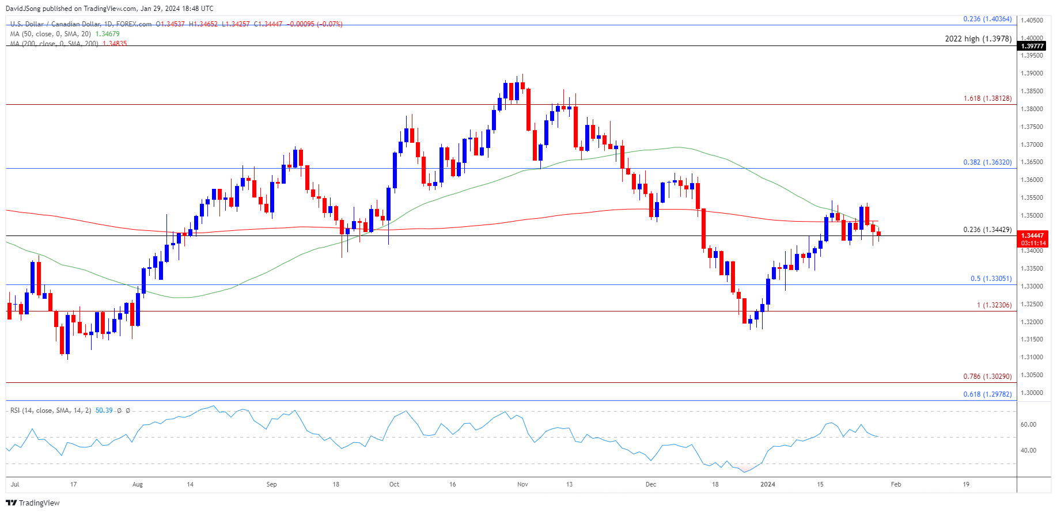The height and width of the screenshot is (513, 1057).
Task: Click the '0.618 (1.29782)' Fibonacci label
Action: [987, 394]
